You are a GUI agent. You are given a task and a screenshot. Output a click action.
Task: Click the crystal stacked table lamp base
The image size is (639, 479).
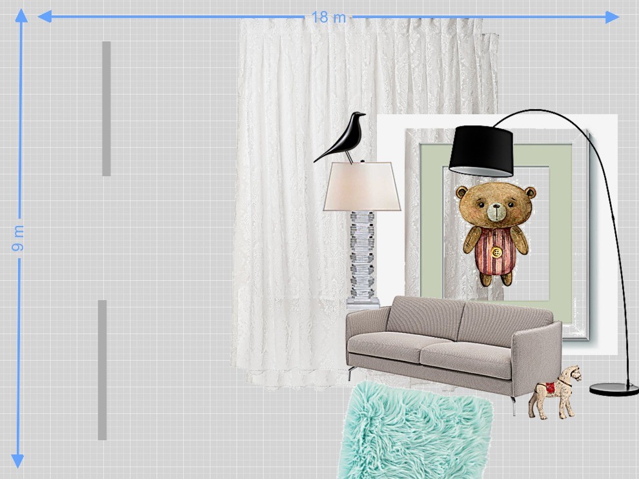point(362,258)
